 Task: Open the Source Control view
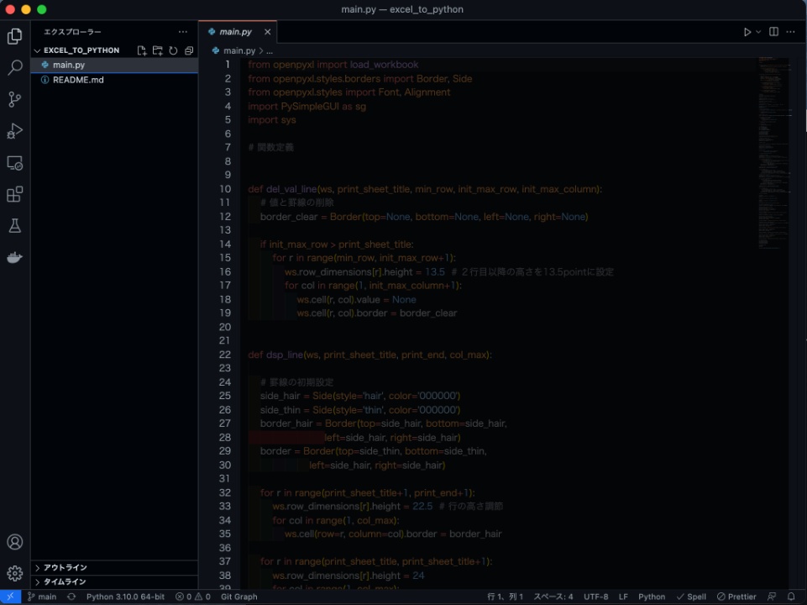tap(14, 99)
